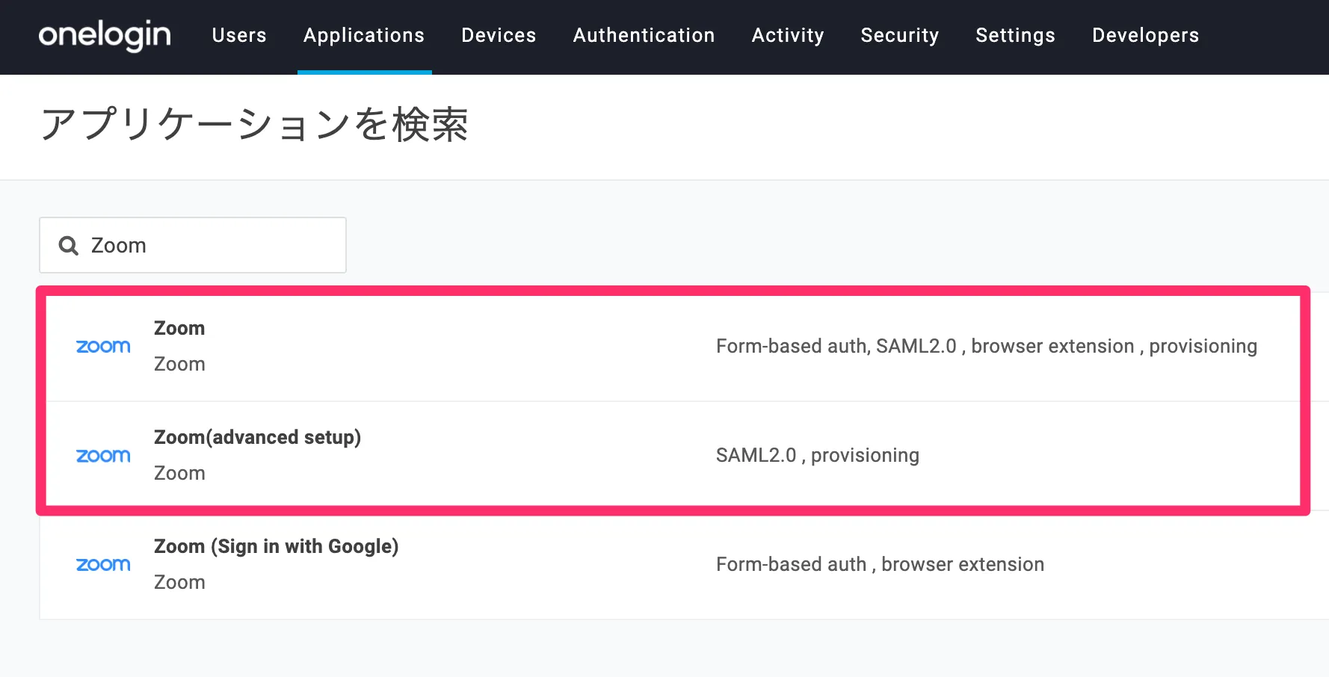Click the search magnifier icon
1329x677 pixels.
pos(69,246)
